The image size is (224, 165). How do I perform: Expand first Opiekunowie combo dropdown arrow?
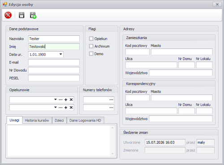pyautogui.click(x=56, y=100)
